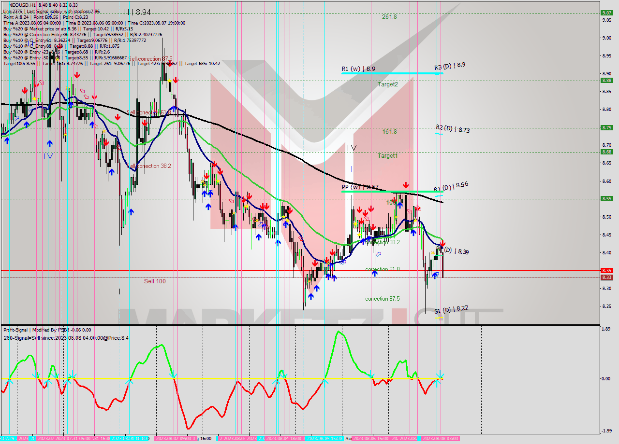The image size is (619, 444).
Task: Click the 8.25 price scale value
Action: point(607,306)
